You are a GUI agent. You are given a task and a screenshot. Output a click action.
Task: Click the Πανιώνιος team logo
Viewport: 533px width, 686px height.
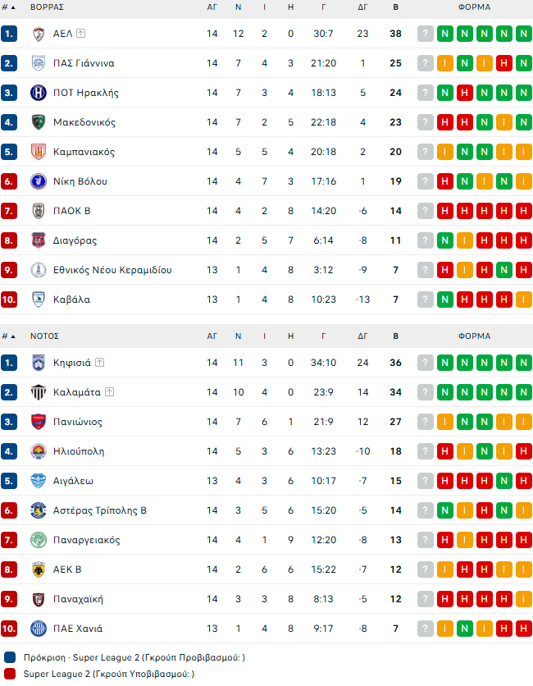[x=38, y=422]
